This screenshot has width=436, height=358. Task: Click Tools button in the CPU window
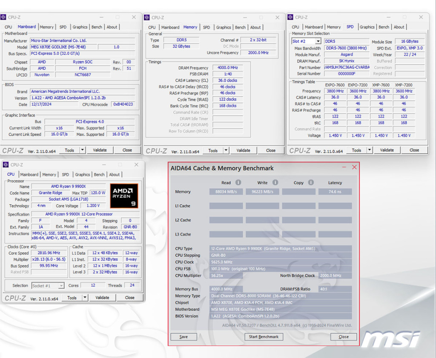pyautogui.click(x=72, y=298)
